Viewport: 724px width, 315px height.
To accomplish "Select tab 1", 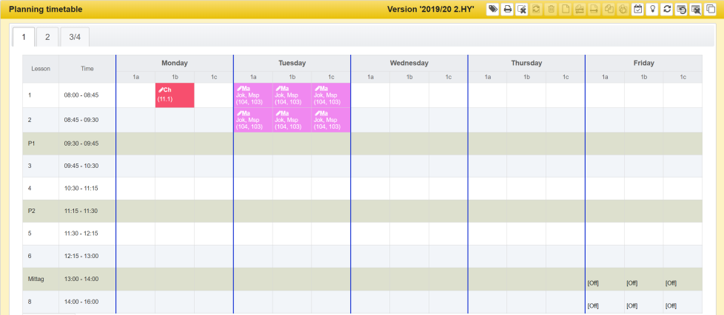I will 24,37.
